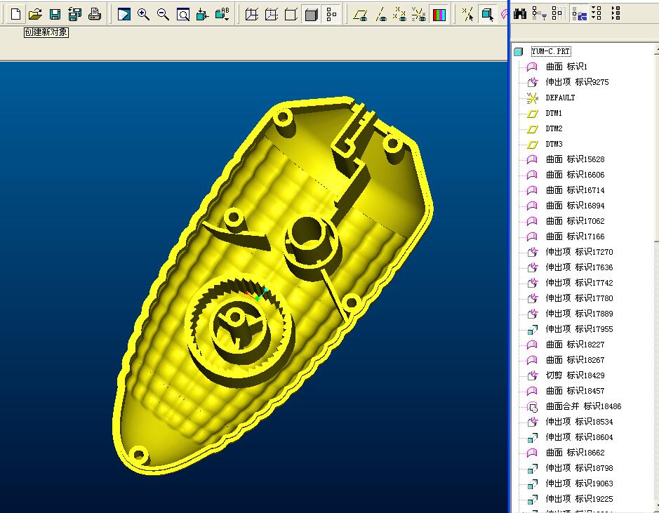This screenshot has width=659, height=513.
Task: Select 曲面 标识15628 in the tree
Action: pos(575,159)
